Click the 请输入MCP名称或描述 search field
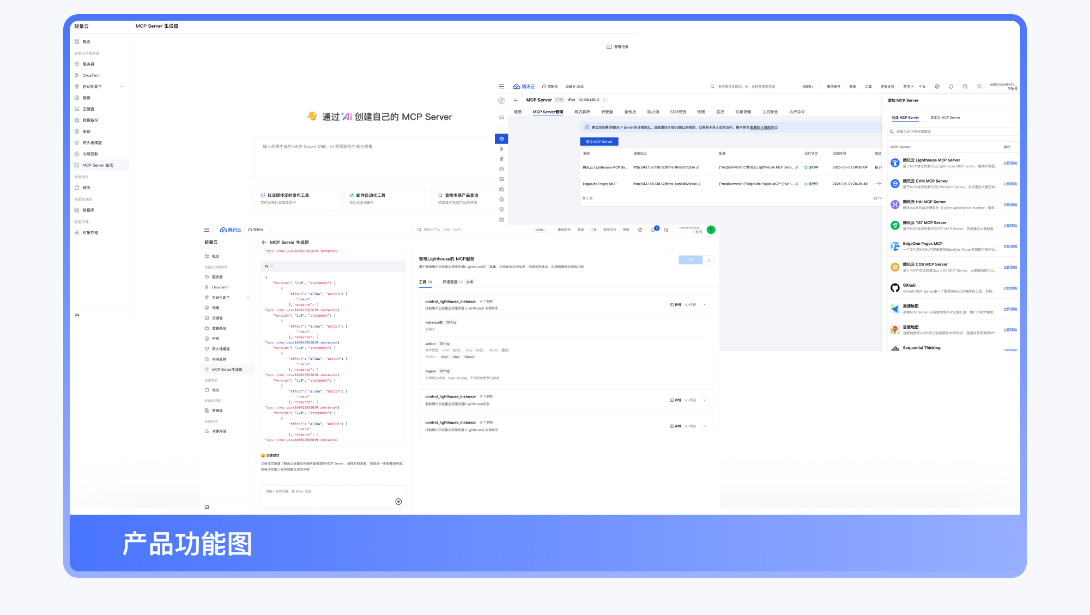This screenshot has width=1090, height=615. click(953, 131)
